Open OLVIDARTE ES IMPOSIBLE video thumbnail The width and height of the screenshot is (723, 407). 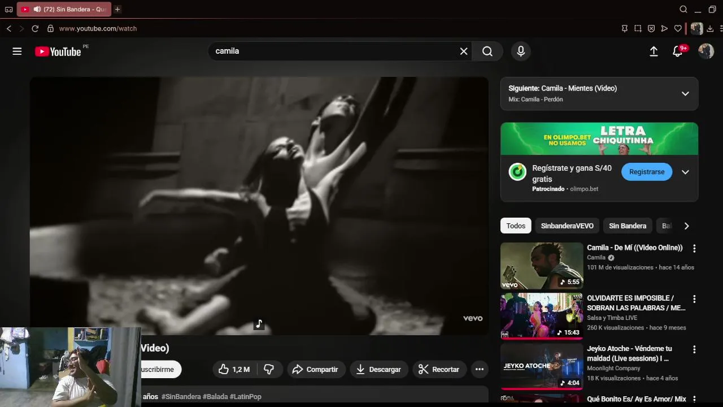point(542,316)
